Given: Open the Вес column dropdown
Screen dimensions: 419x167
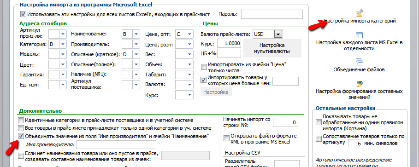Looking at the screenshot, I should click(x=189, y=54).
